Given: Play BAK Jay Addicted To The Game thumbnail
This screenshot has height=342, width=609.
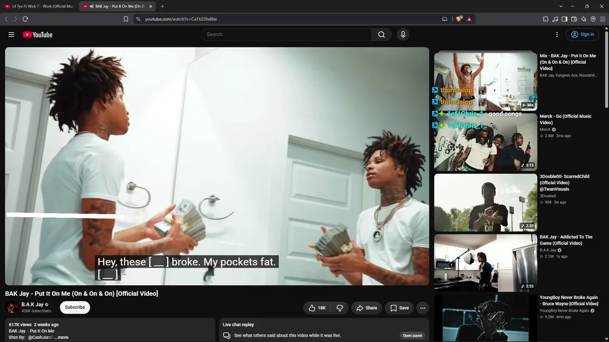Looking at the screenshot, I should (485, 263).
